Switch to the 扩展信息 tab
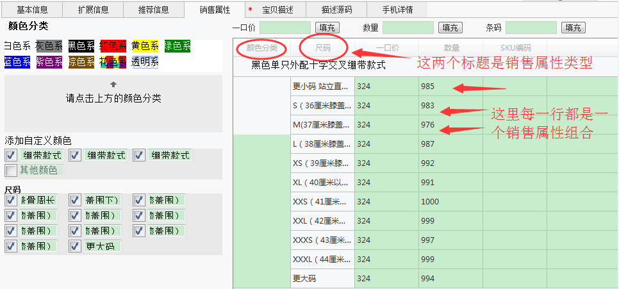This screenshot has width=619, height=289. pos(92,10)
